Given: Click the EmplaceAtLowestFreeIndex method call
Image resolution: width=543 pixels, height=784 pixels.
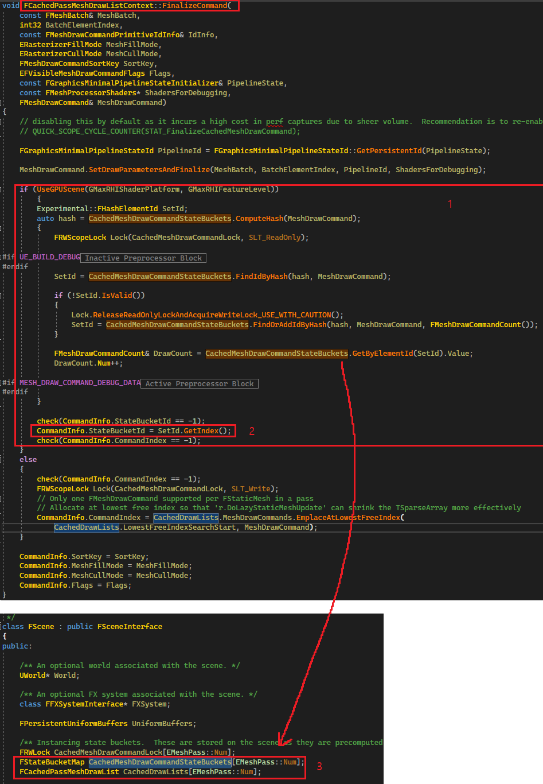Looking at the screenshot, I should click(348, 518).
